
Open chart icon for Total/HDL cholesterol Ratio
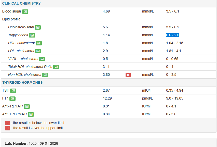click(x=56, y=67)
